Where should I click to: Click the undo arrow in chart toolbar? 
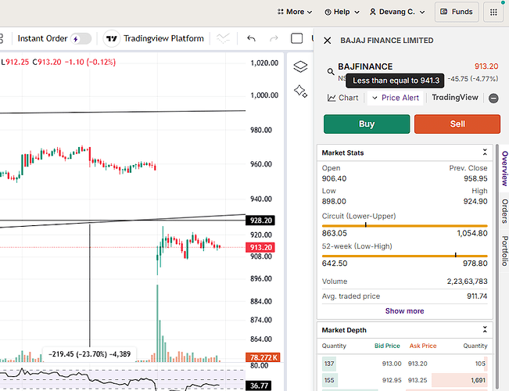coord(251,38)
